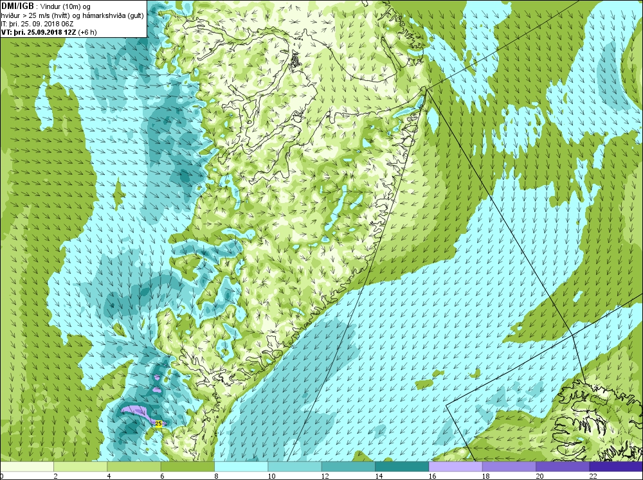The width and height of the screenshot is (643, 480).
Task: Click the legend scale value 12
Action: coord(325,476)
